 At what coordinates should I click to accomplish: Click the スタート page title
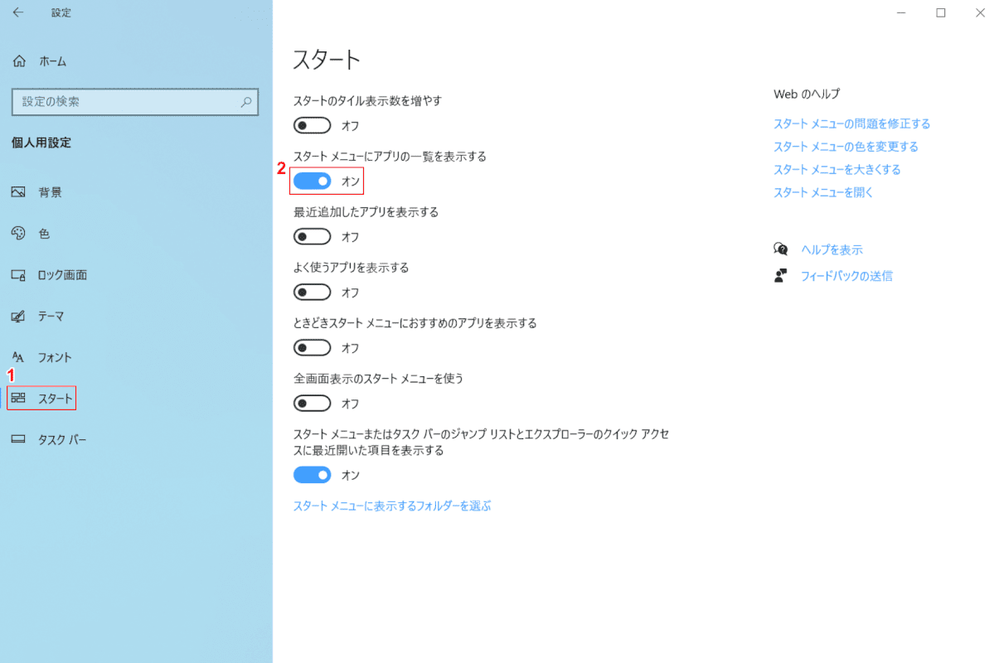[x=327, y=60]
